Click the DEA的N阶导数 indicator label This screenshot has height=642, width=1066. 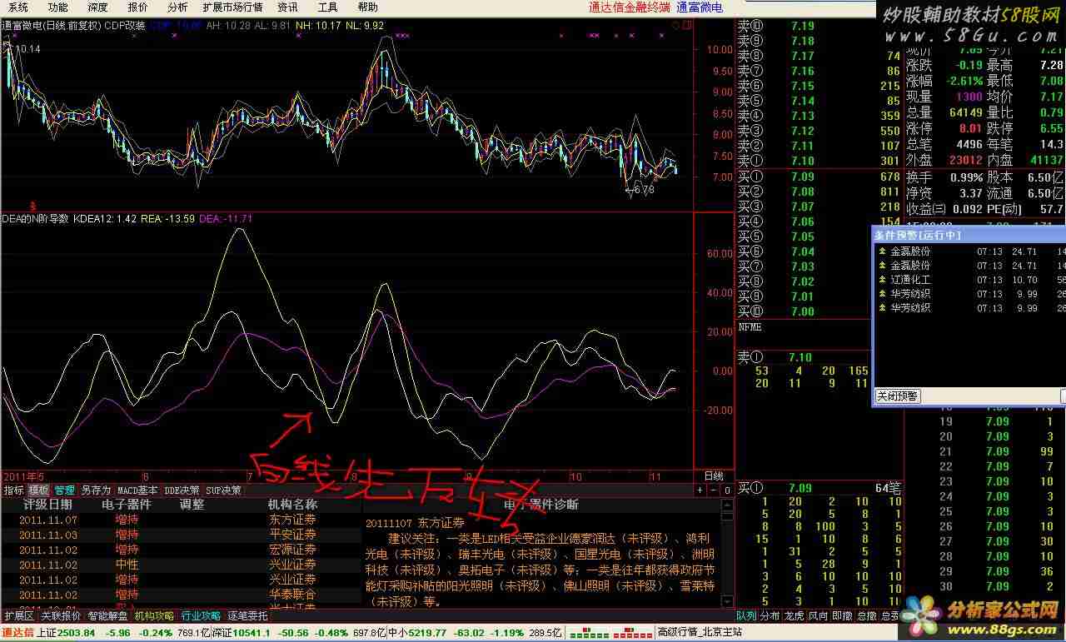35,219
